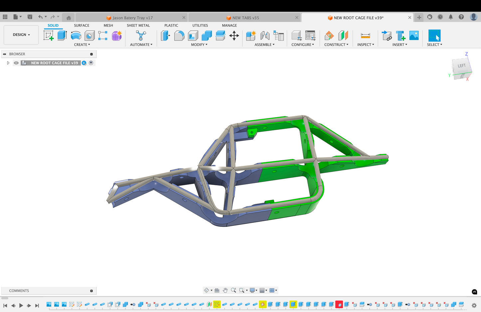Select the Create Sketch tool
The height and width of the screenshot is (312, 481).
point(49,36)
